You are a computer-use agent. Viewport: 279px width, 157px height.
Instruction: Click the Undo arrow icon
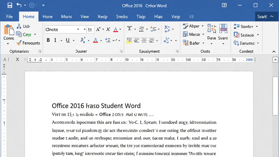[x=19, y=5]
